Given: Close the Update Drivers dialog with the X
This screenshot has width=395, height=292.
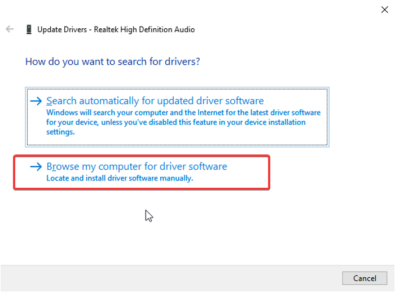Looking at the screenshot, I should tap(385, 9).
